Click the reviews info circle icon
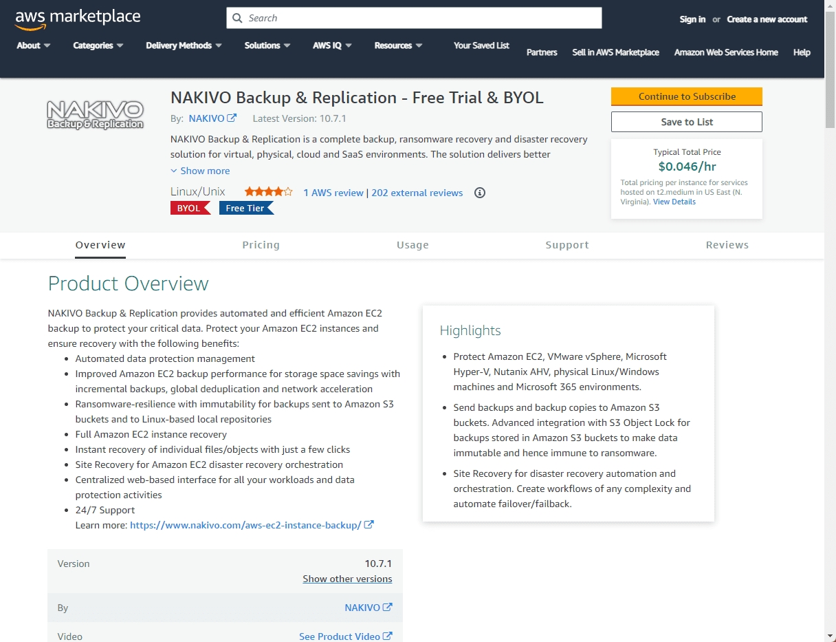836x642 pixels. (480, 193)
